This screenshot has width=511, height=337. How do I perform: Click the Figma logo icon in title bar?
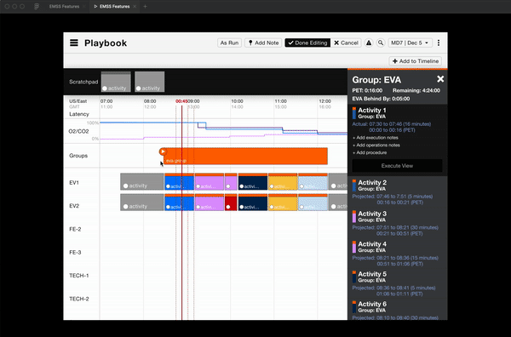(37, 6)
